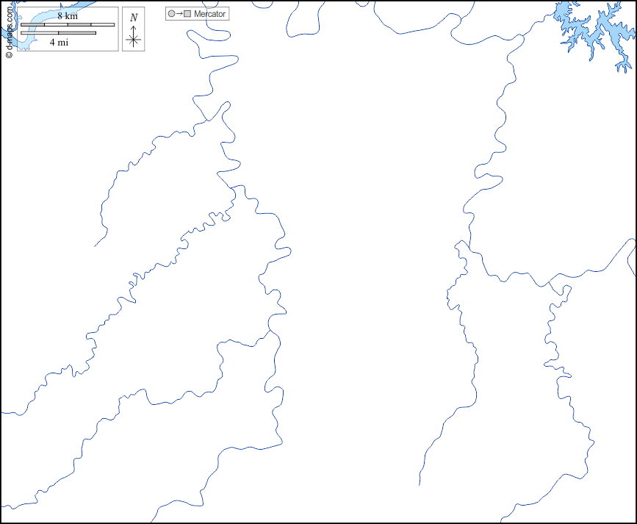Click the gray square icon before Mercator
This screenshot has height=524, width=637.
click(187, 14)
